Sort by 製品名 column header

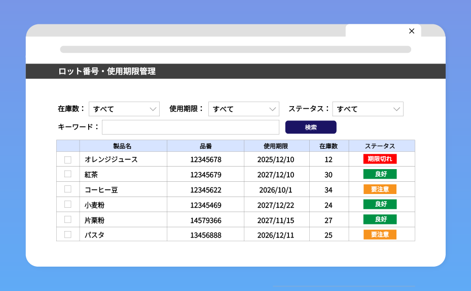point(123,146)
